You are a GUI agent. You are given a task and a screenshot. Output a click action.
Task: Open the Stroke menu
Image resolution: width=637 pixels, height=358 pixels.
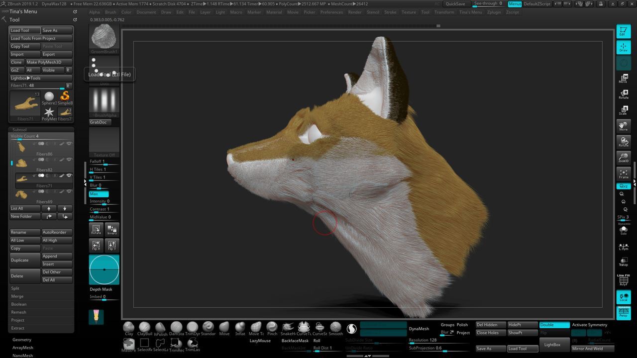click(x=391, y=12)
